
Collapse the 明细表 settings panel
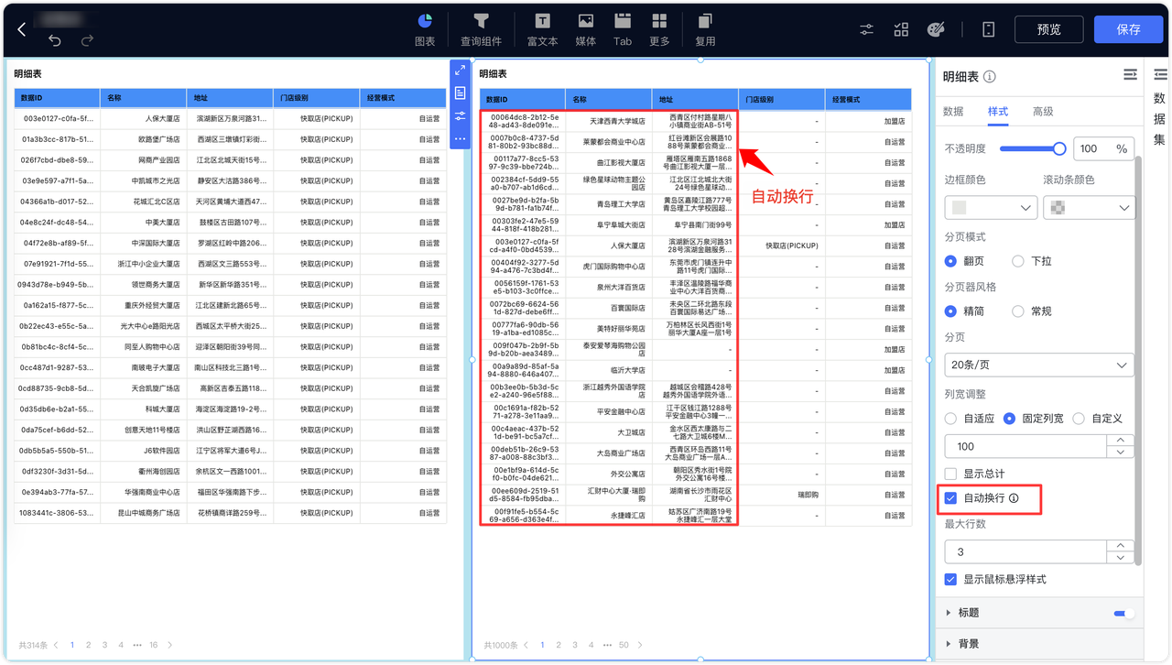pos(1131,74)
